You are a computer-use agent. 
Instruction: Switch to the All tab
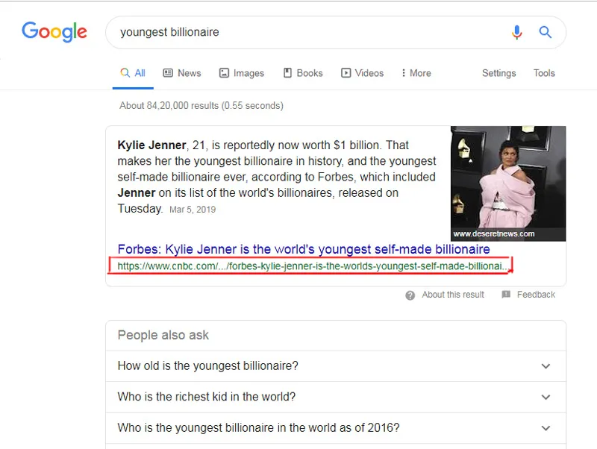click(133, 72)
